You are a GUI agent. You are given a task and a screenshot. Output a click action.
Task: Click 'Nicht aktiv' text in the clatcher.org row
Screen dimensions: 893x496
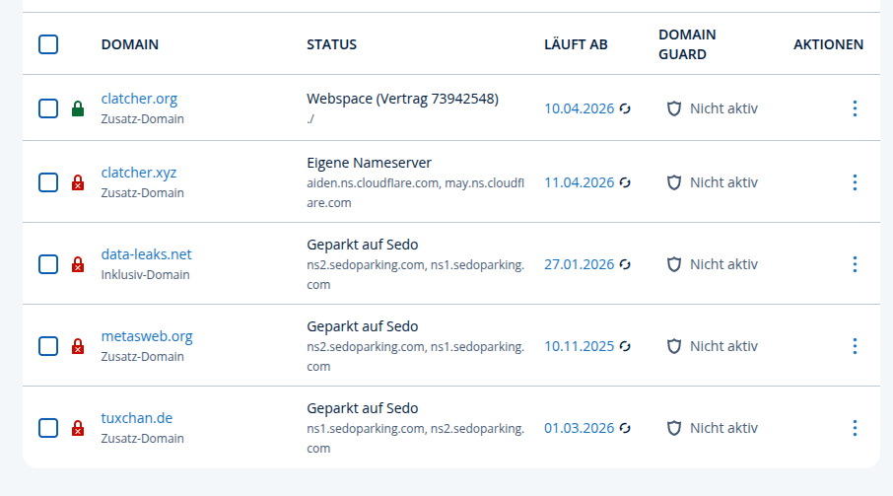pyautogui.click(x=723, y=108)
